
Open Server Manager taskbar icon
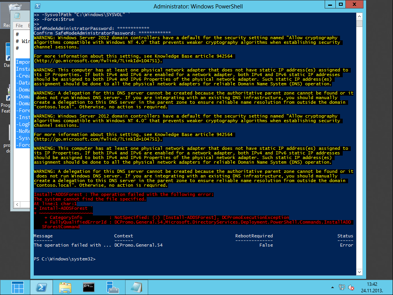[112, 287]
